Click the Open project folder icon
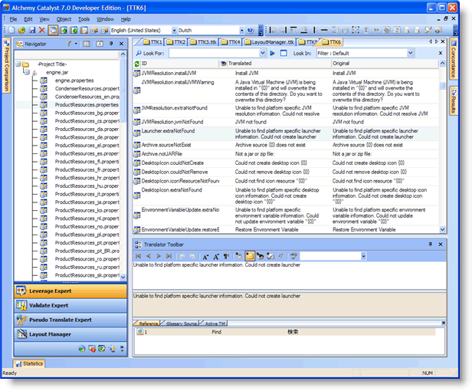 21,30
